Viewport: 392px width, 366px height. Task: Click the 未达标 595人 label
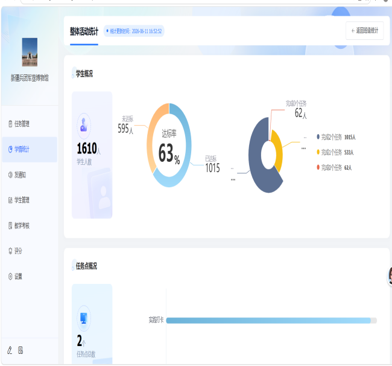point(126,125)
